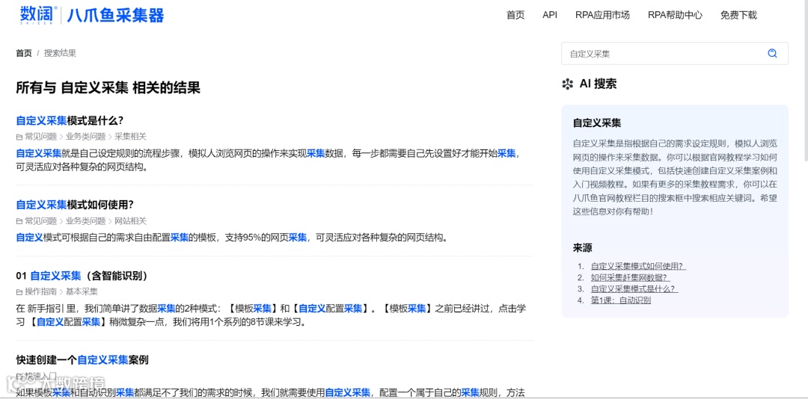Click the AI 搜索 sparkle icon

click(567, 84)
